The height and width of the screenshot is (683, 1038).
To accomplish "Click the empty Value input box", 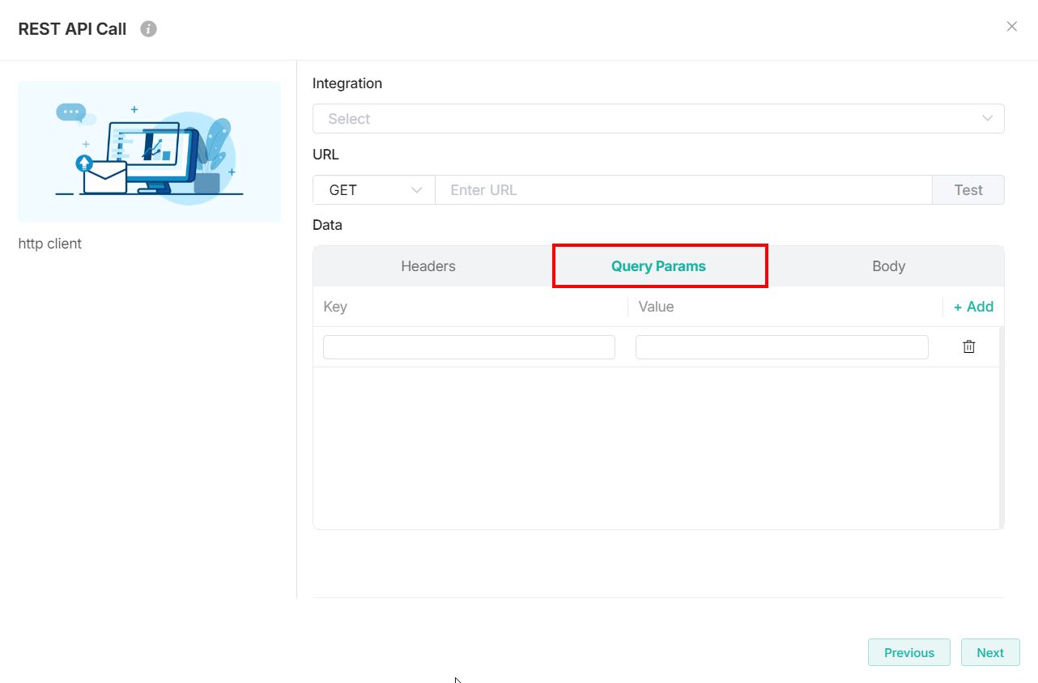I will click(781, 347).
